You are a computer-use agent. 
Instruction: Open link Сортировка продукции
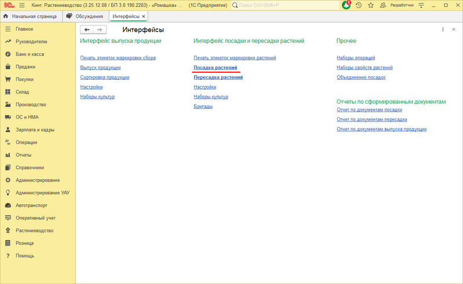[105, 78]
